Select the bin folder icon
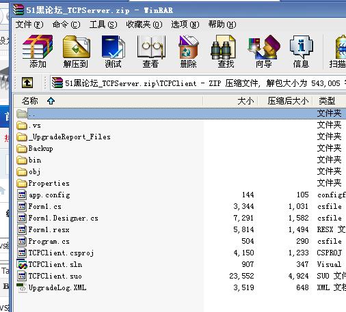This screenshot has width=346, height=312. point(22,160)
